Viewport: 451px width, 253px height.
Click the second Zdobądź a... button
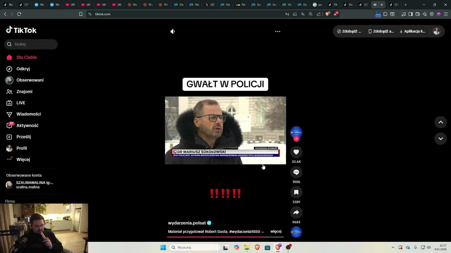pos(381,31)
